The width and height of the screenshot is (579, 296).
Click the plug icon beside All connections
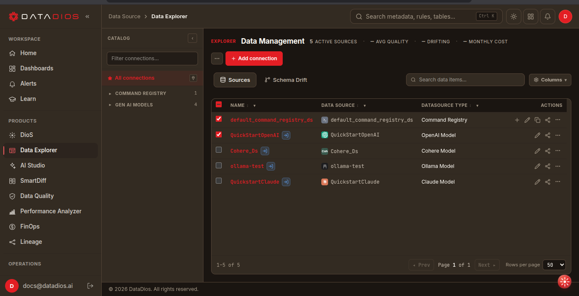tap(193, 78)
